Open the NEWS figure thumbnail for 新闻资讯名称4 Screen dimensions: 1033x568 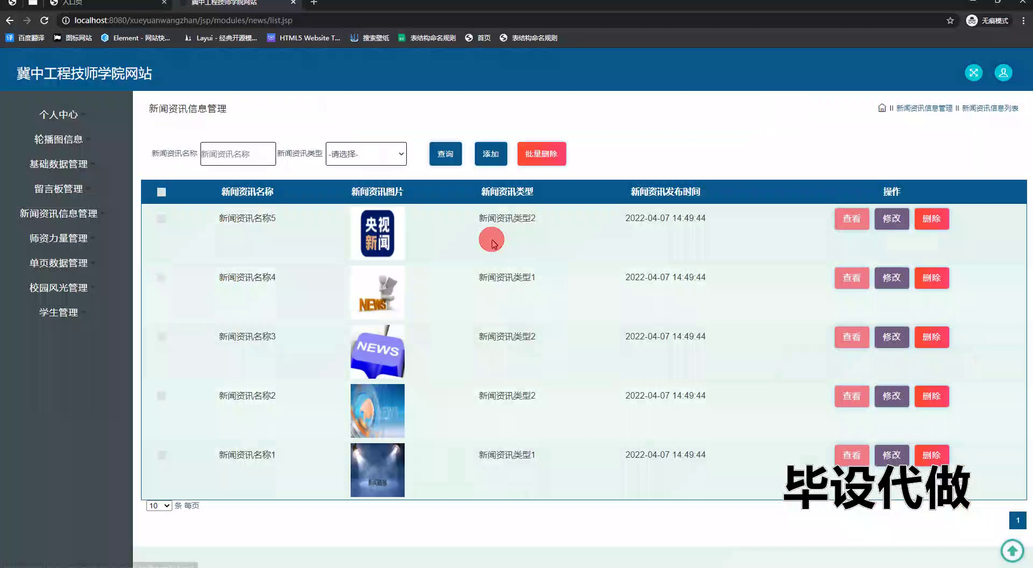pyautogui.click(x=377, y=293)
